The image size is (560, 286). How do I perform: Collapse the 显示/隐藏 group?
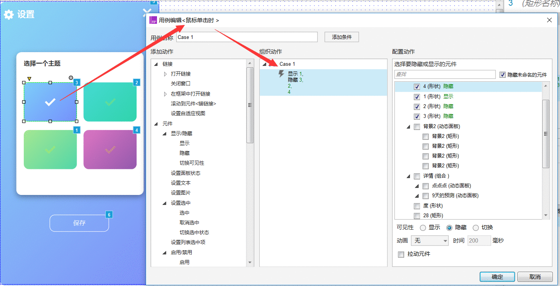pos(165,134)
